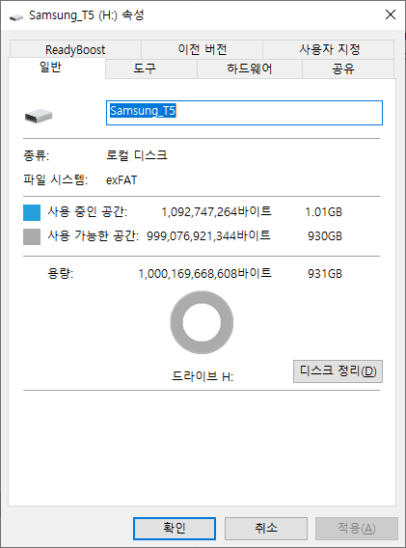
Task: Switch to the ReadyBoost tab
Action: [75, 49]
